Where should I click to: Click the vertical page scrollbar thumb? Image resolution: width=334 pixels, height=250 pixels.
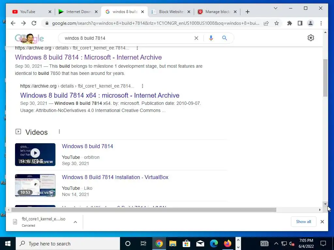pyautogui.click(x=325, y=78)
